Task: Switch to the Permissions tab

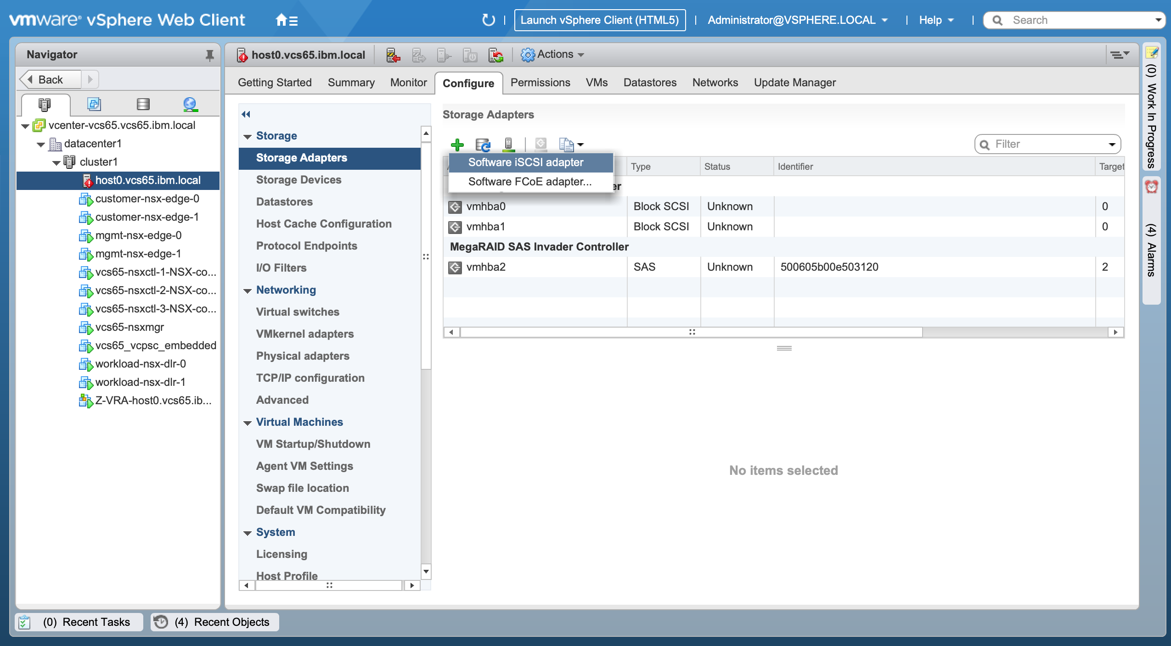Action: pos(540,83)
